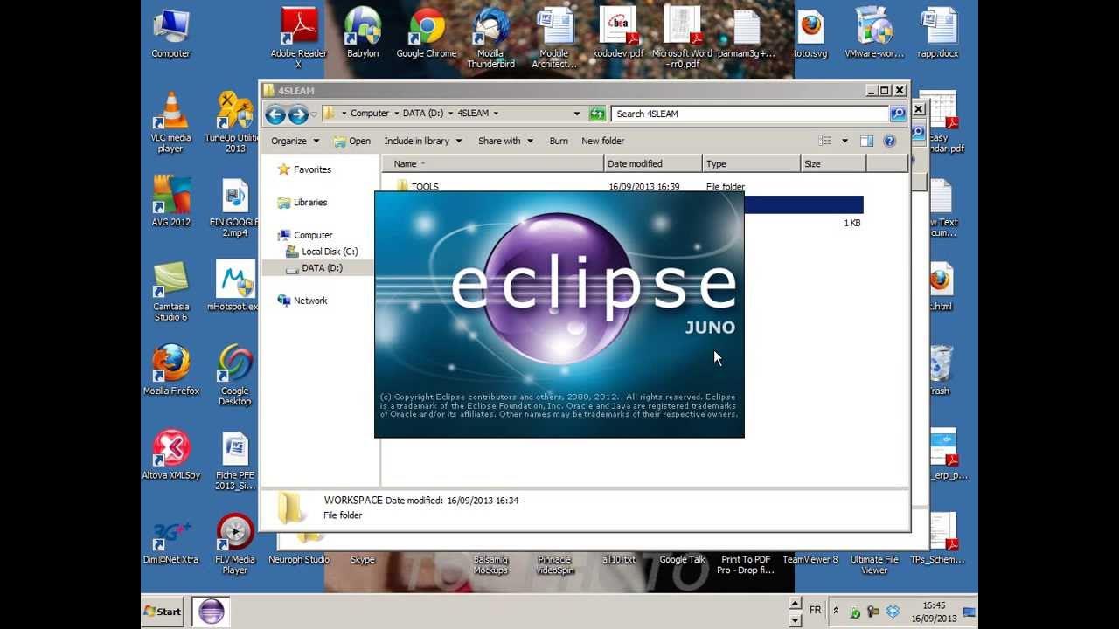Image resolution: width=1119 pixels, height=629 pixels.
Task: Open the mHotspot.exe desktop icon
Action: pyautogui.click(x=233, y=286)
